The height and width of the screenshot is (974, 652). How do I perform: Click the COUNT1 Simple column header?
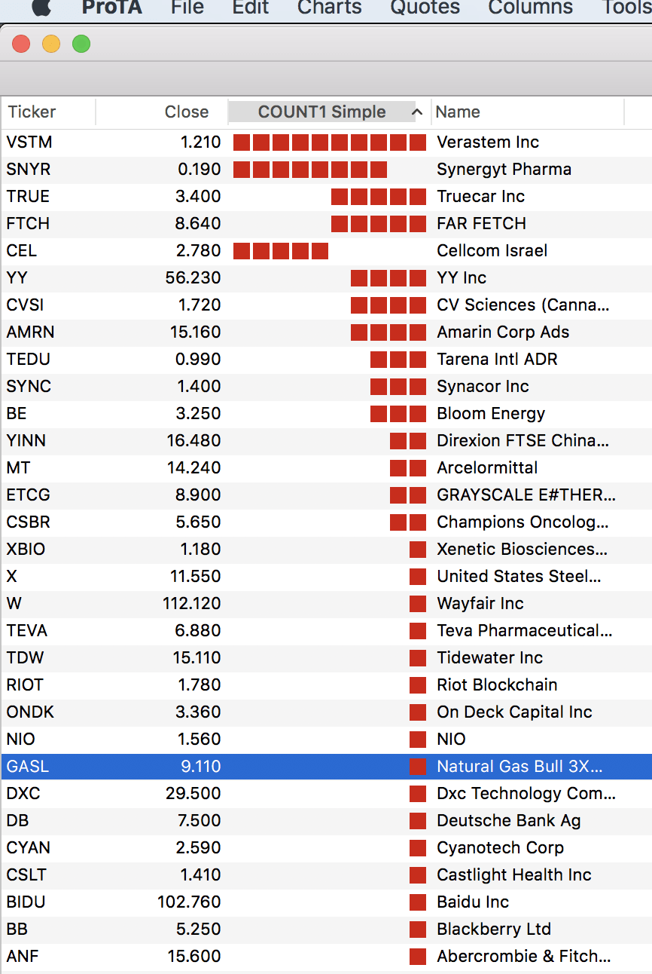(x=321, y=112)
